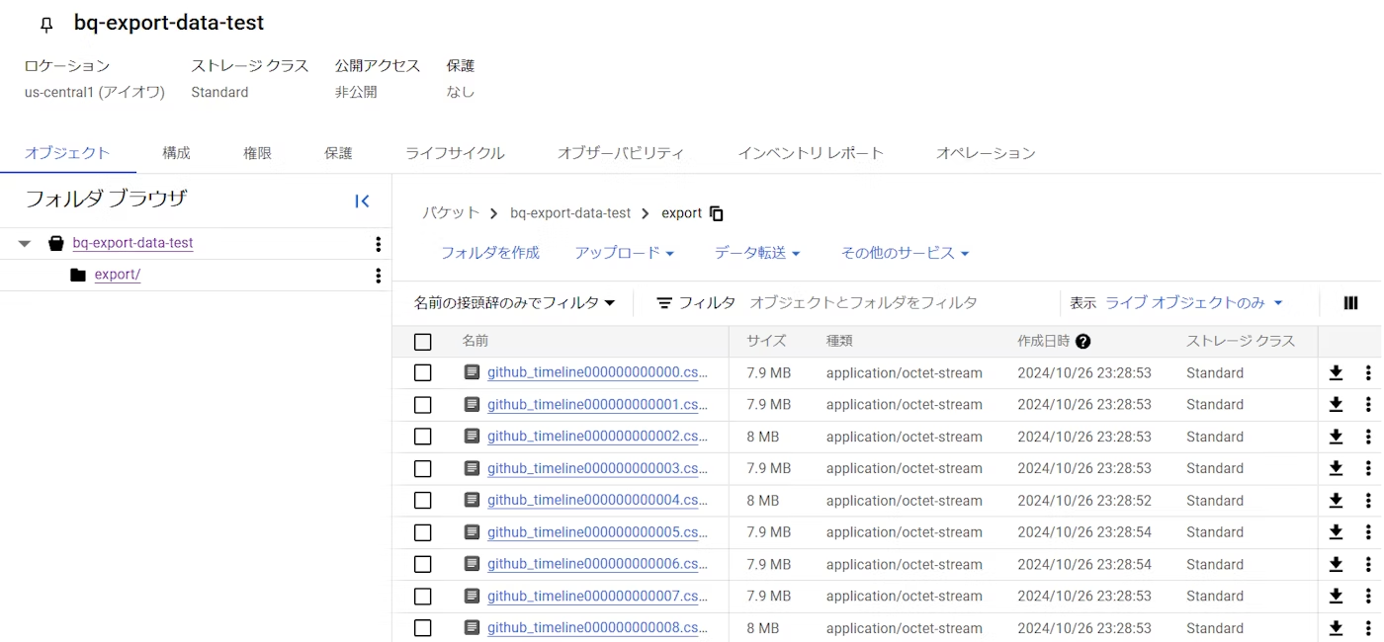Open the github_timeline000000000007.csv file link
The image size is (1384, 642).
pyautogui.click(x=596, y=596)
